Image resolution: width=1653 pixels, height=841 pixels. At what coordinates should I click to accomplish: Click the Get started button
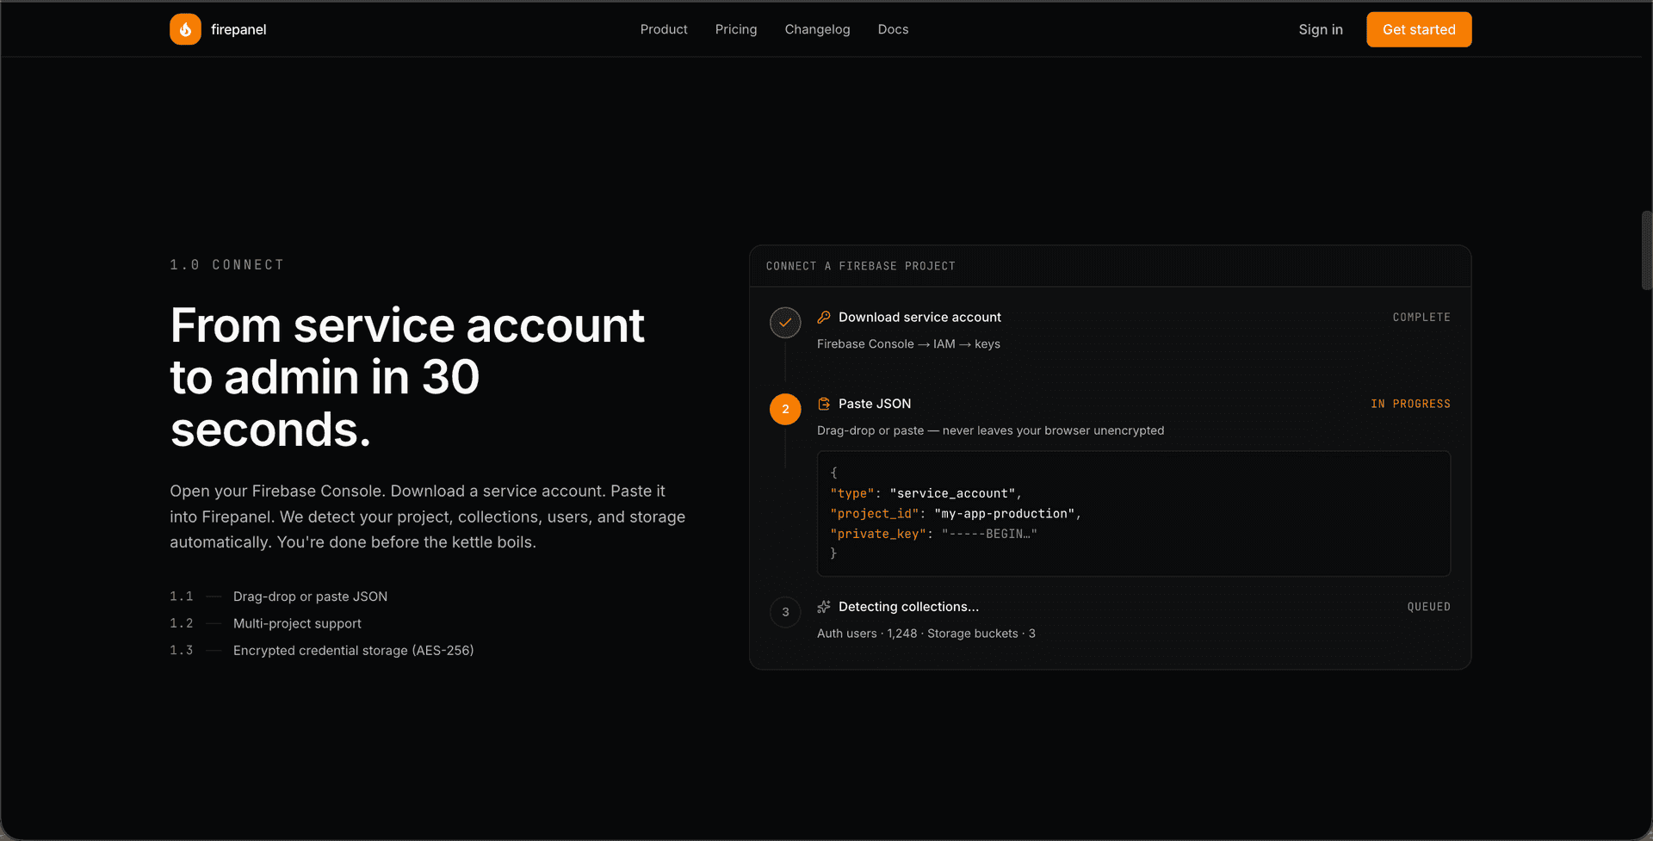(x=1419, y=29)
